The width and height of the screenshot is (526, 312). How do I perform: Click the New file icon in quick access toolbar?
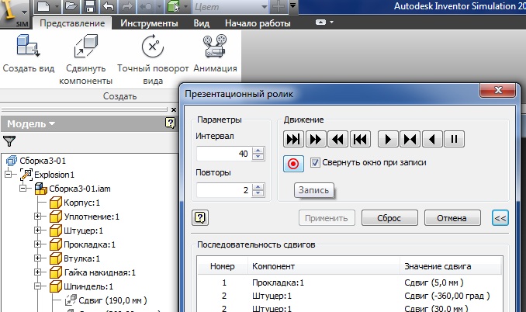click(x=43, y=7)
